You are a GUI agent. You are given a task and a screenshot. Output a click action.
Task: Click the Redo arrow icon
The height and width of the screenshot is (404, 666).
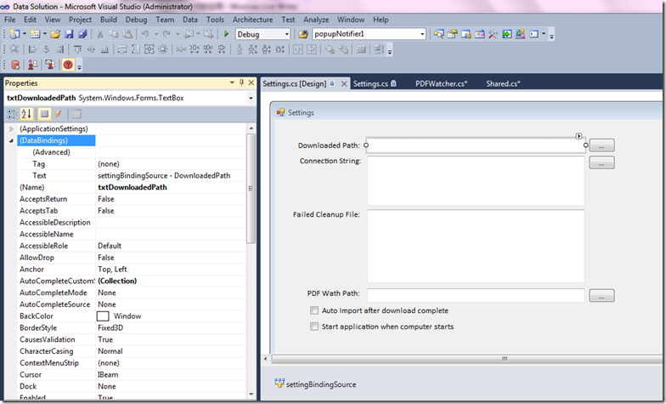[x=166, y=34]
